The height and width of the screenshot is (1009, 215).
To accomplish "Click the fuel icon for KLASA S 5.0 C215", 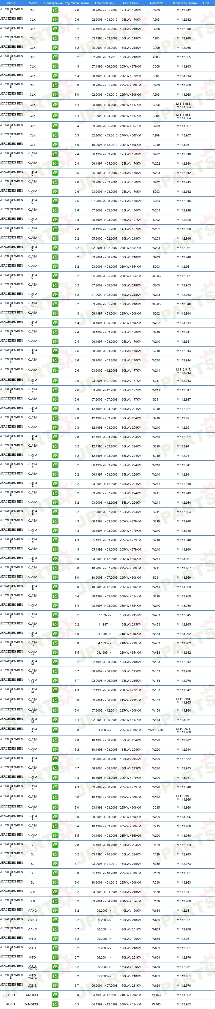I will coord(55,808).
